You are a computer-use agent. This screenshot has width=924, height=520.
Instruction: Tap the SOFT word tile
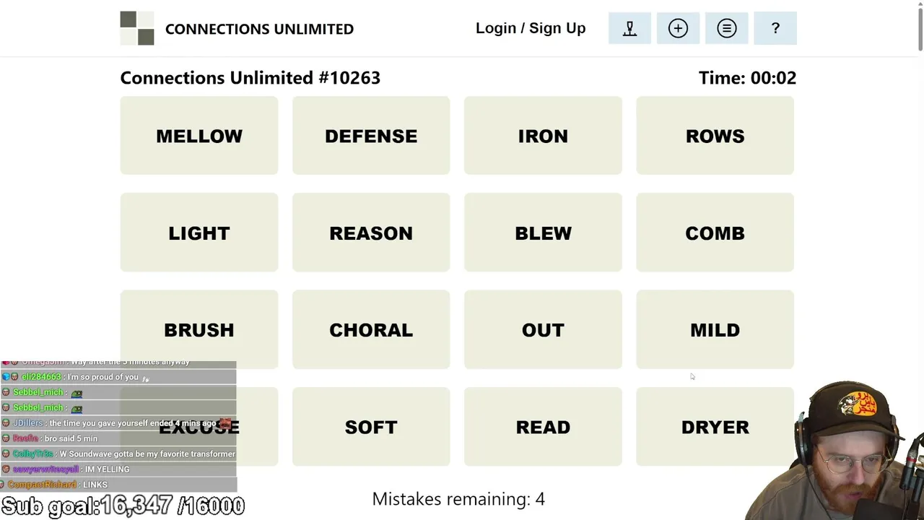pos(371,427)
